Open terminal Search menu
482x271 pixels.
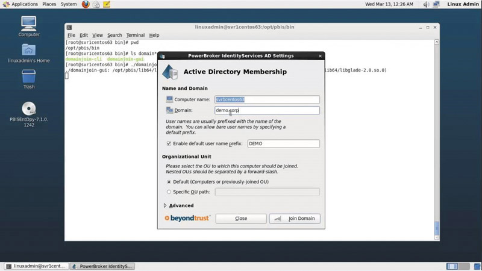pos(114,35)
